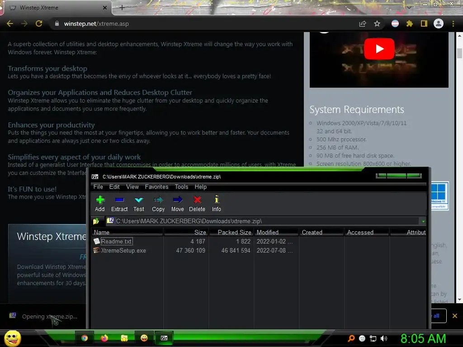Click the red Delete icon

tap(197, 203)
